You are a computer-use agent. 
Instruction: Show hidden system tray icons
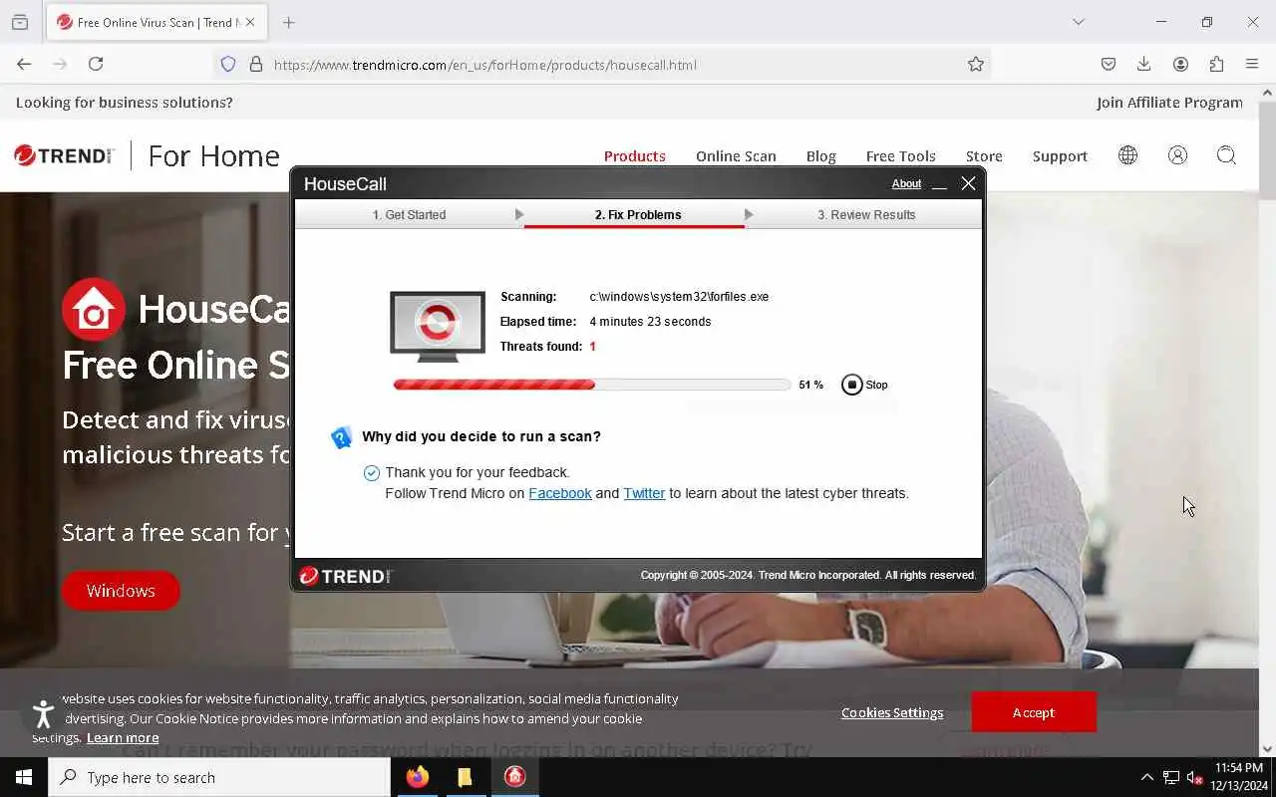click(x=1146, y=777)
